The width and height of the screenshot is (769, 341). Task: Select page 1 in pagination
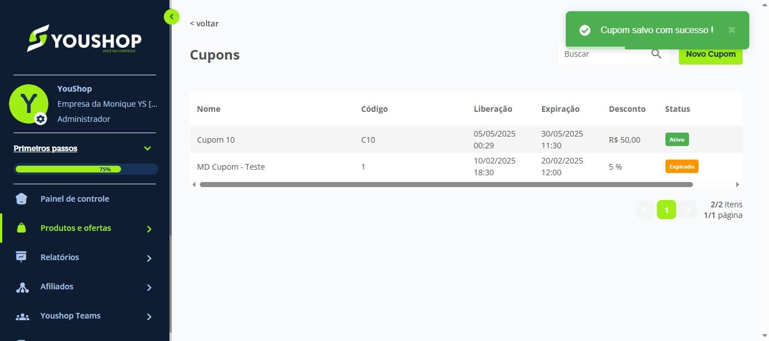click(x=666, y=210)
